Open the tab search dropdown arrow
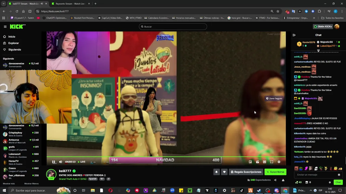 [4, 4]
